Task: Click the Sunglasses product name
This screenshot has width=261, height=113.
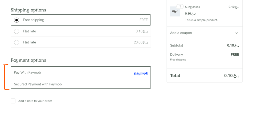Action: [x=192, y=7]
